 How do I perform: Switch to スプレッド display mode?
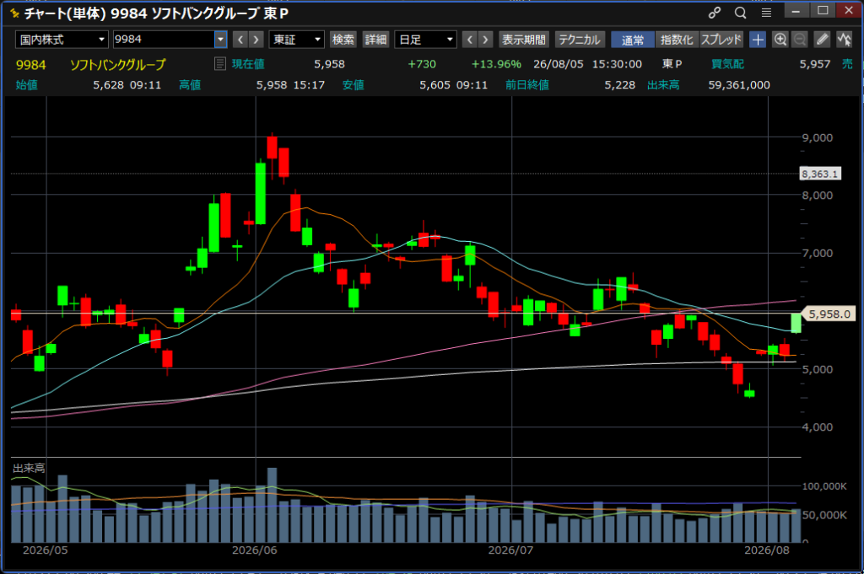721,39
